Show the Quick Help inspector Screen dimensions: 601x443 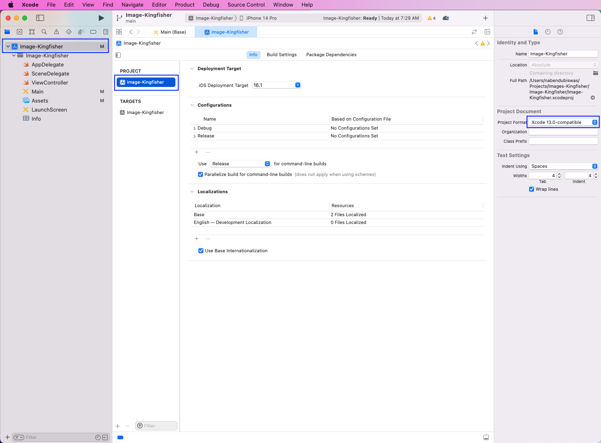(x=560, y=32)
